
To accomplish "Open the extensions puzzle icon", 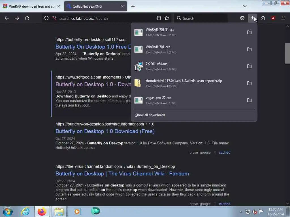I will (x=263, y=18).
